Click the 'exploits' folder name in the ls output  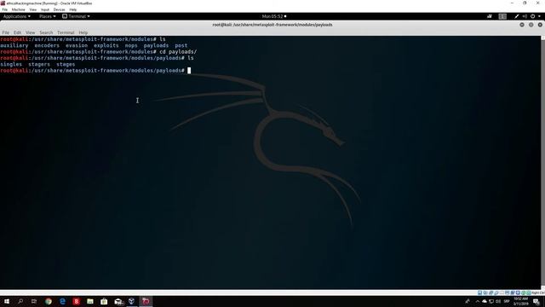click(x=106, y=45)
